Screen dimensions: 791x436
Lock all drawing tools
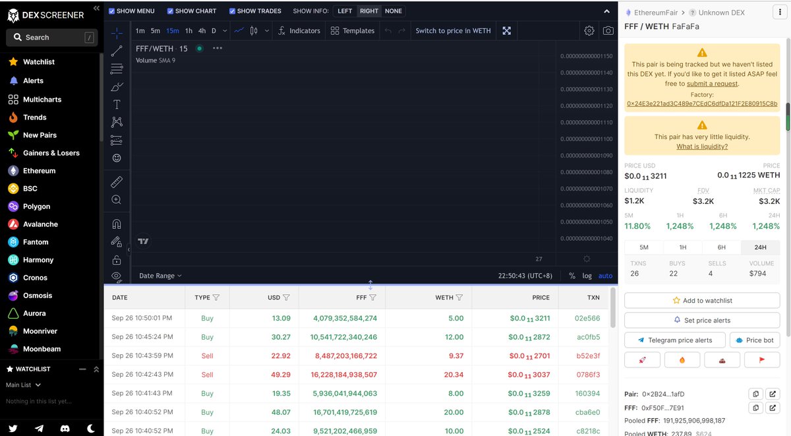(x=117, y=259)
